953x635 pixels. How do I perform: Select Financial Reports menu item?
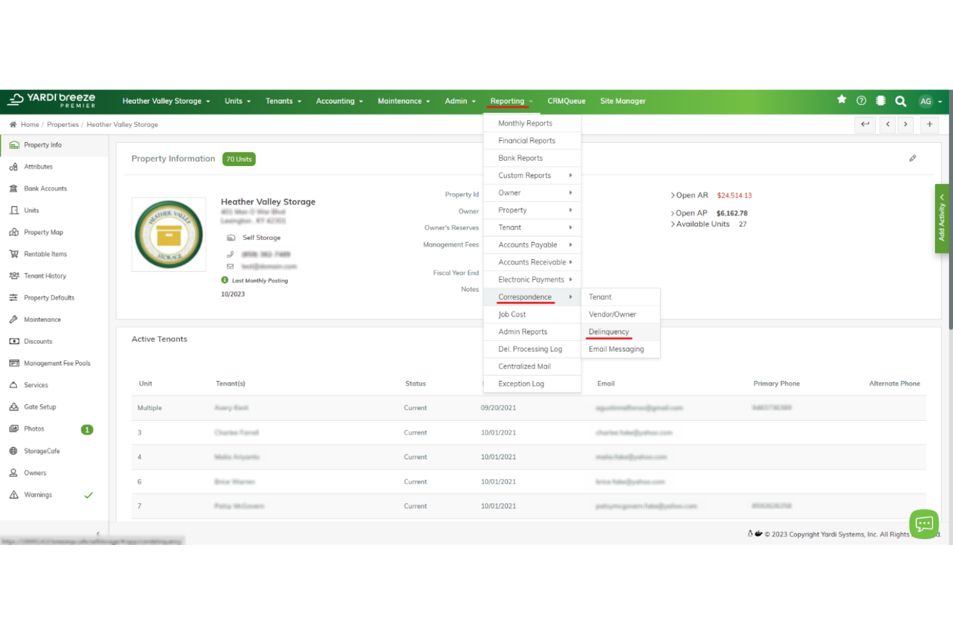tap(532, 140)
